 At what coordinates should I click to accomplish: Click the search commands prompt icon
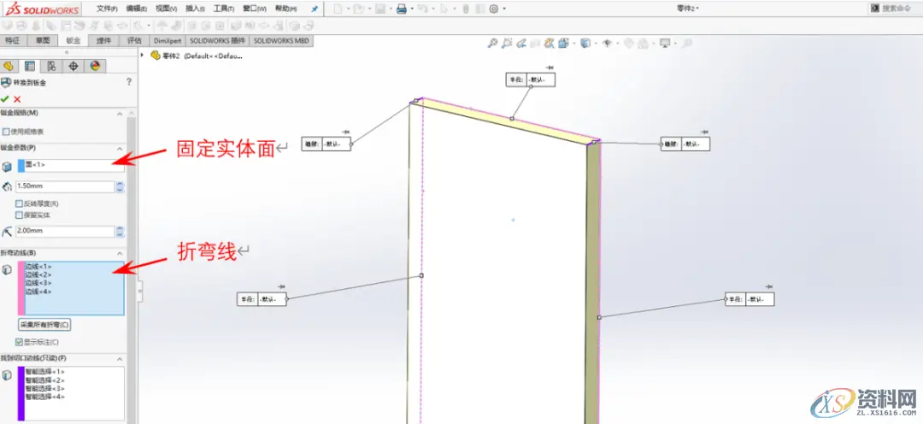coord(875,9)
